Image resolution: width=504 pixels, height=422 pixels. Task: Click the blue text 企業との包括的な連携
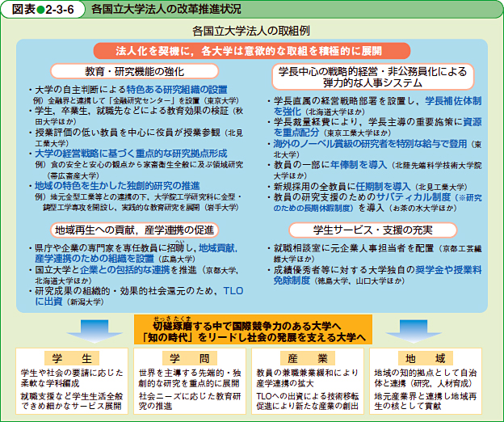[124, 269]
